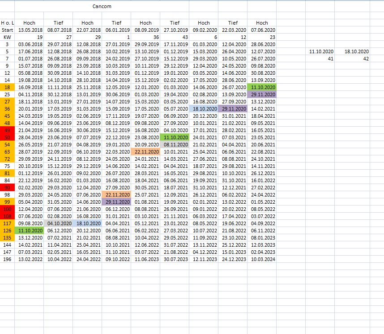Click orange 22.11.2020 in row 63
The width and height of the screenshot is (384, 334).
(x=145, y=152)
